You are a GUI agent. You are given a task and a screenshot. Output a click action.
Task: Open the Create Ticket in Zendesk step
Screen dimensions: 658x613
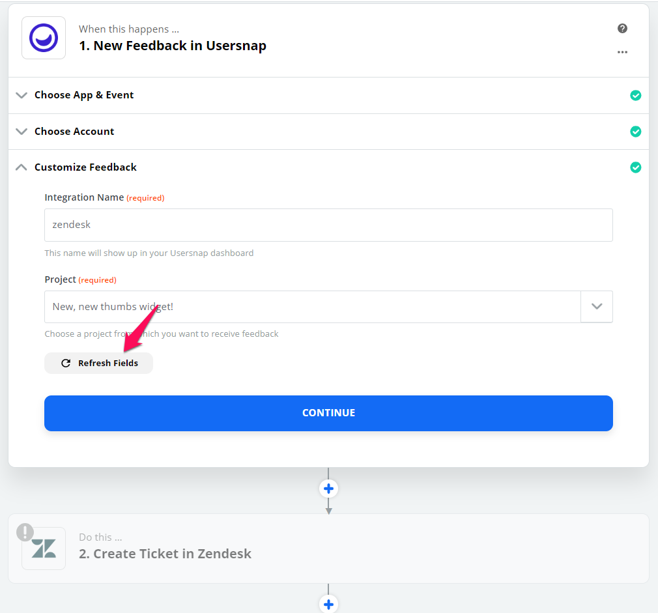tap(328, 549)
